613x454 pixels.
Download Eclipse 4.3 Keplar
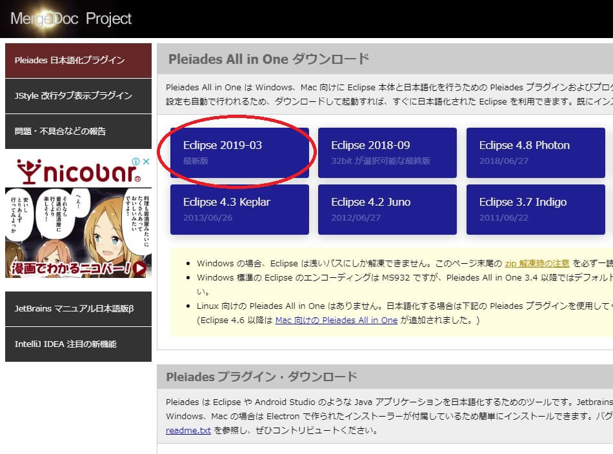[239, 210]
